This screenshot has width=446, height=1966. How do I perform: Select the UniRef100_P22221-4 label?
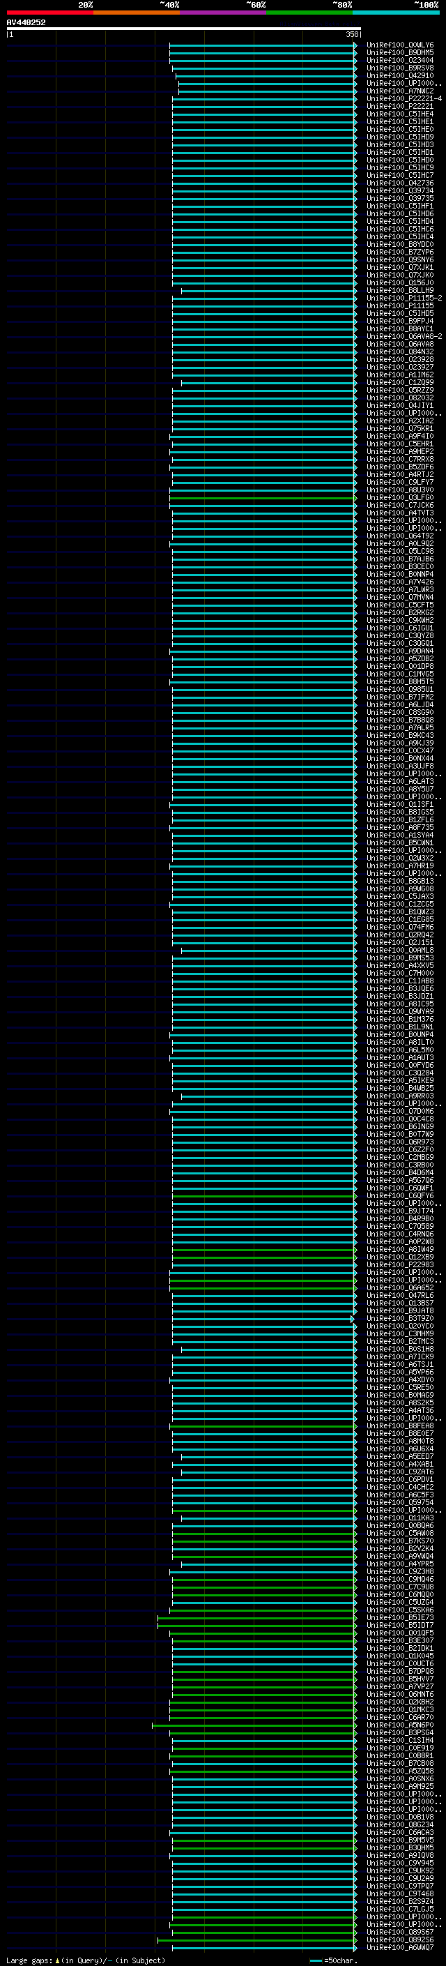point(404,98)
